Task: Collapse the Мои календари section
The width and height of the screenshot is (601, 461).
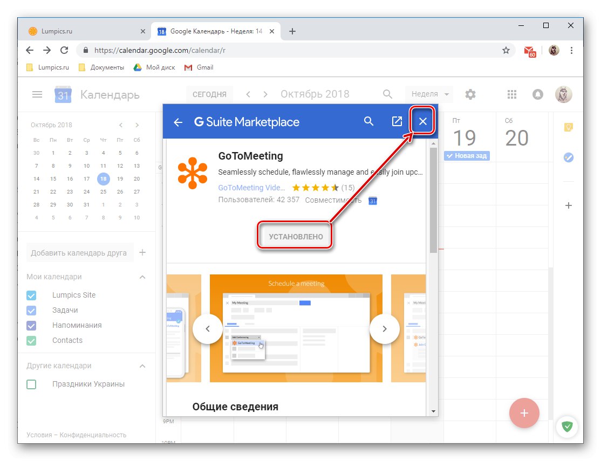Action: click(142, 277)
